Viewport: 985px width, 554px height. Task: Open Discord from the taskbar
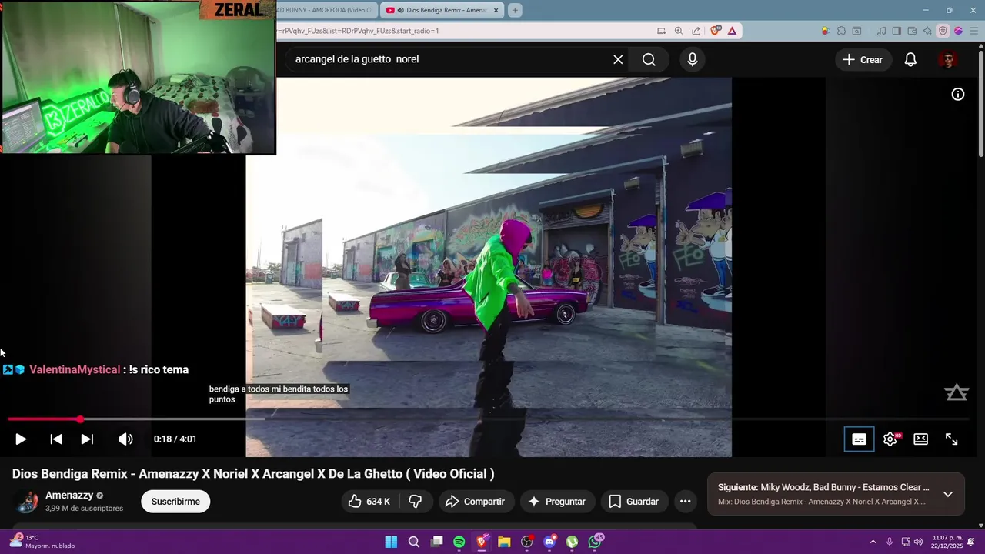(549, 542)
